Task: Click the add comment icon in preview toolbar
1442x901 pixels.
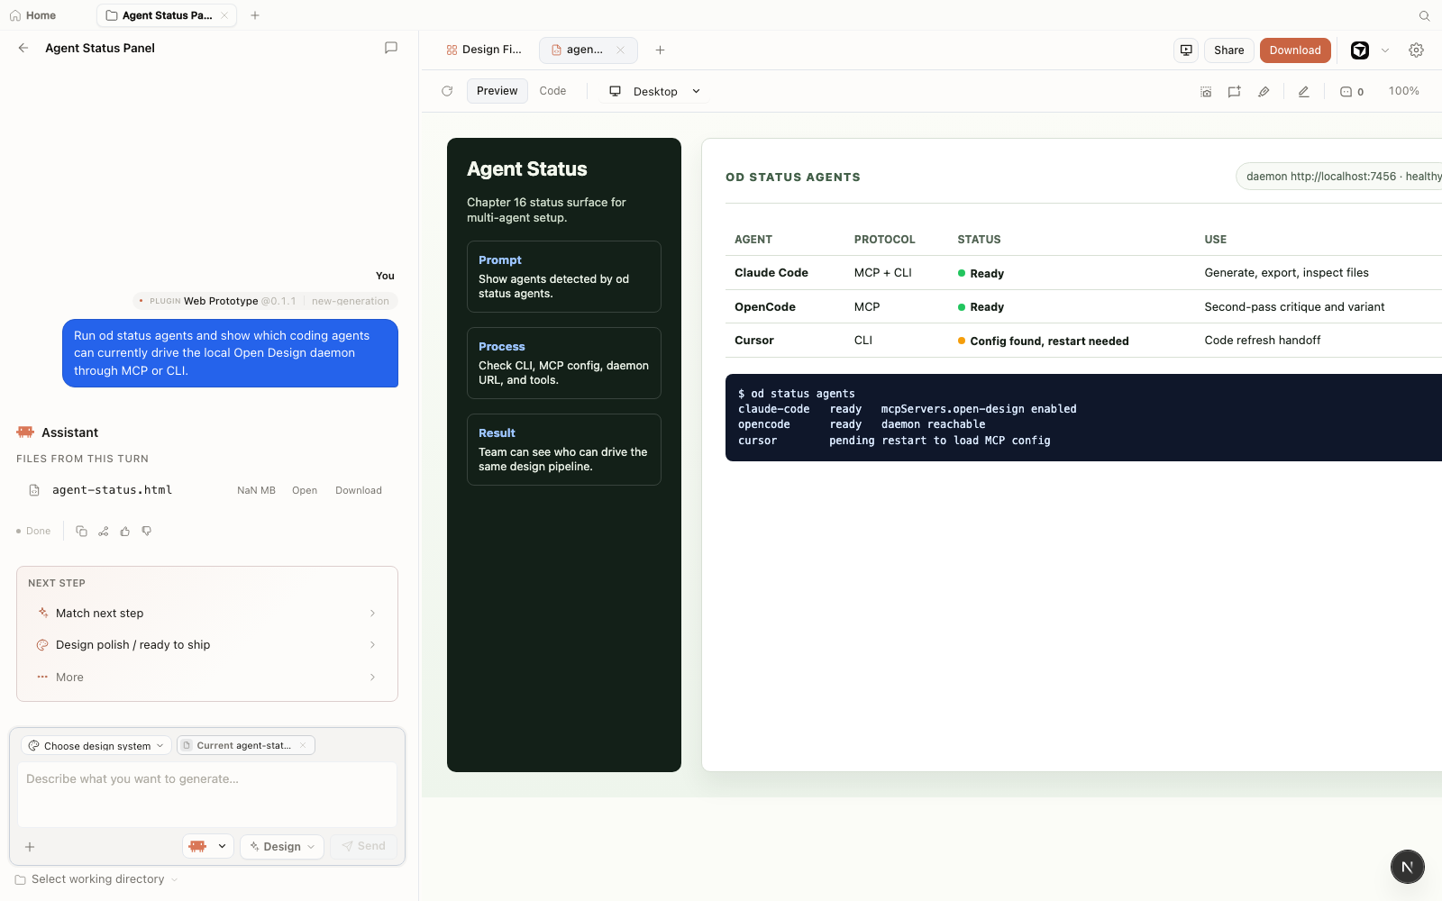Action: pyautogui.click(x=1235, y=91)
